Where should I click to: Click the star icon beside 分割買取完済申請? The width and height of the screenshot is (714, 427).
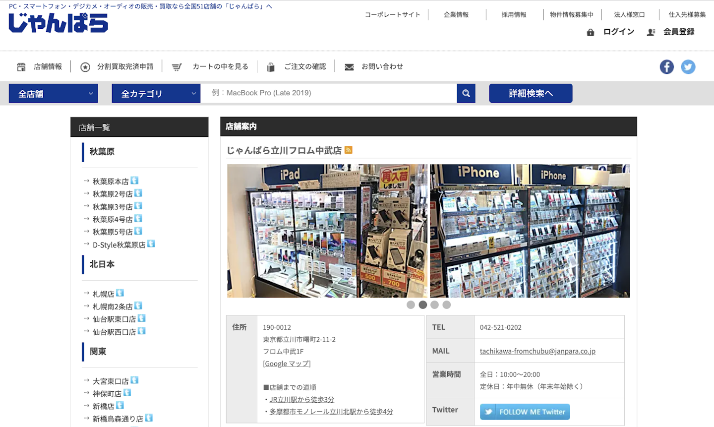(85, 66)
